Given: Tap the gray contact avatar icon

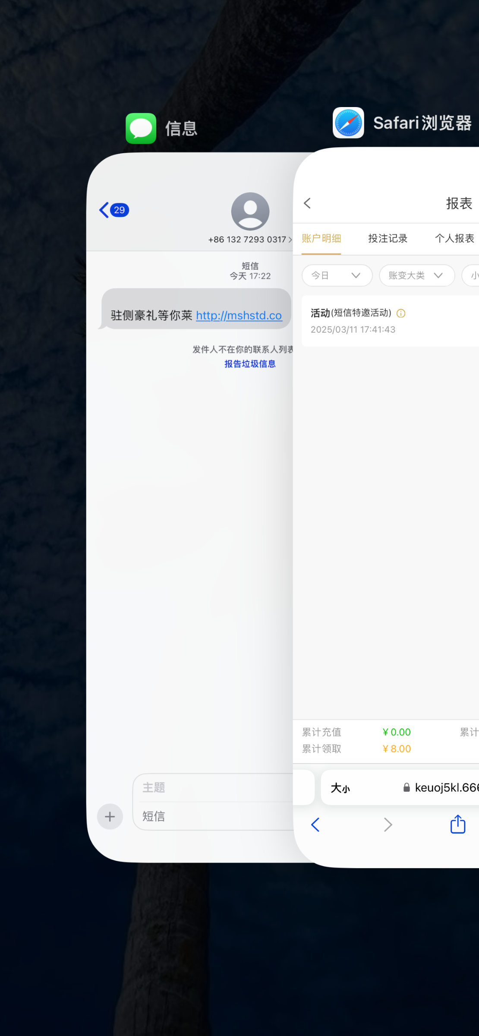Looking at the screenshot, I should [x=250, y=212].
